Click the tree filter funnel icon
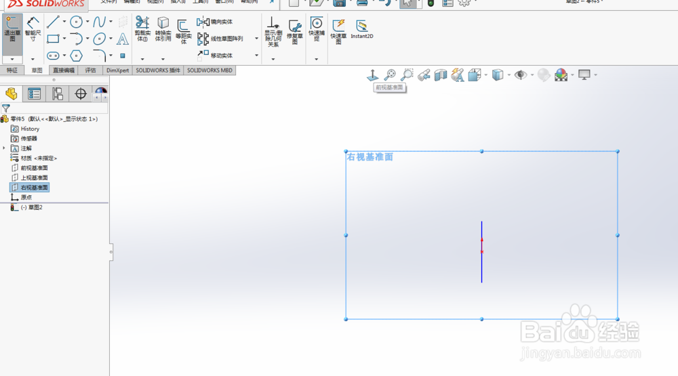Image resolution: width=678 pixels, height=376 pixels. coord(6,108)
